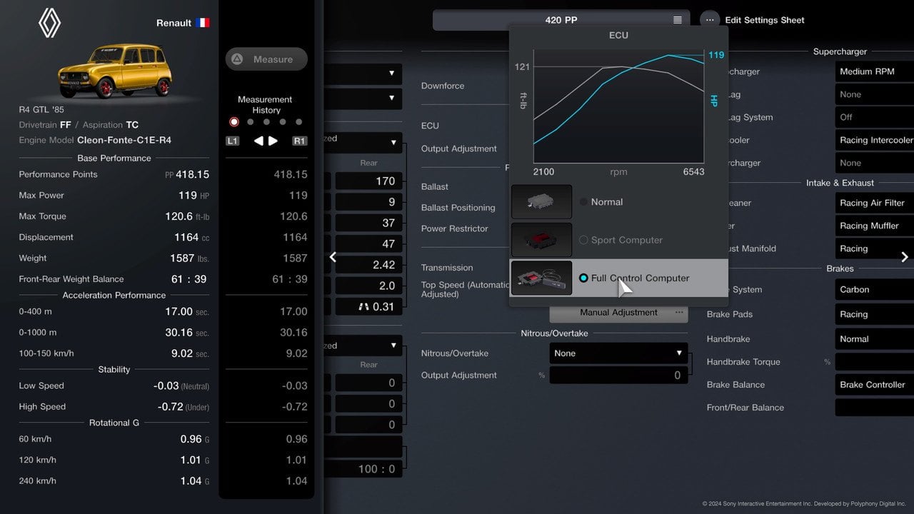Click the rear value field showing 0.31

coord(368,307)
